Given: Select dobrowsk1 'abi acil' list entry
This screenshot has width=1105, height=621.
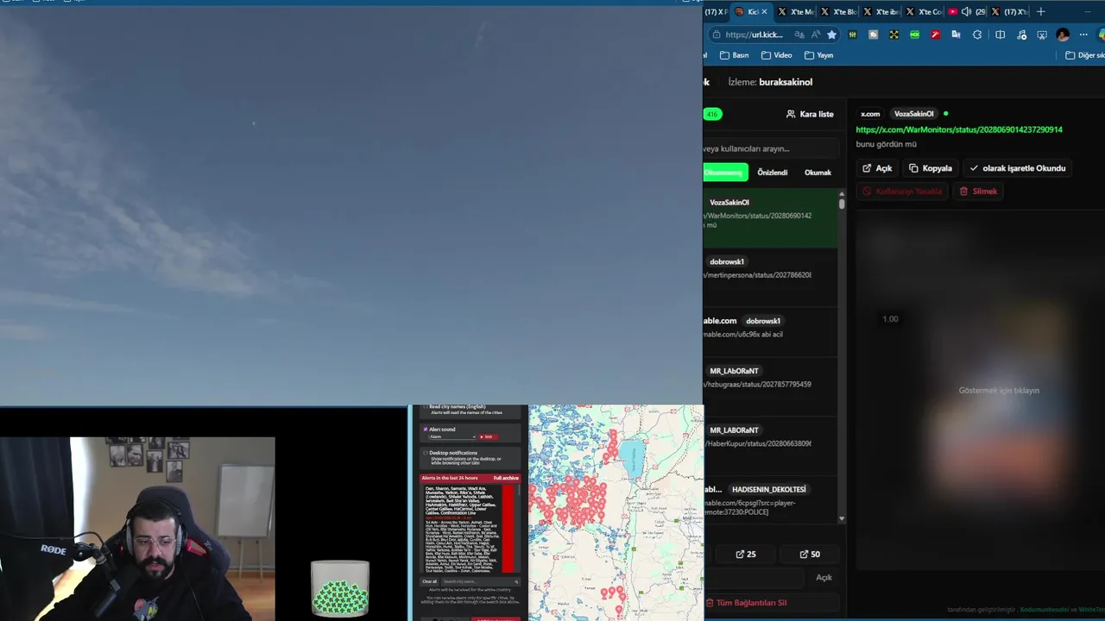Looking at the screenshot, I should 770,332.
